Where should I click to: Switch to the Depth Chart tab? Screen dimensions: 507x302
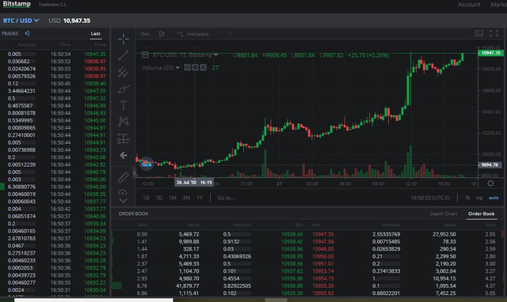[444, 213]
